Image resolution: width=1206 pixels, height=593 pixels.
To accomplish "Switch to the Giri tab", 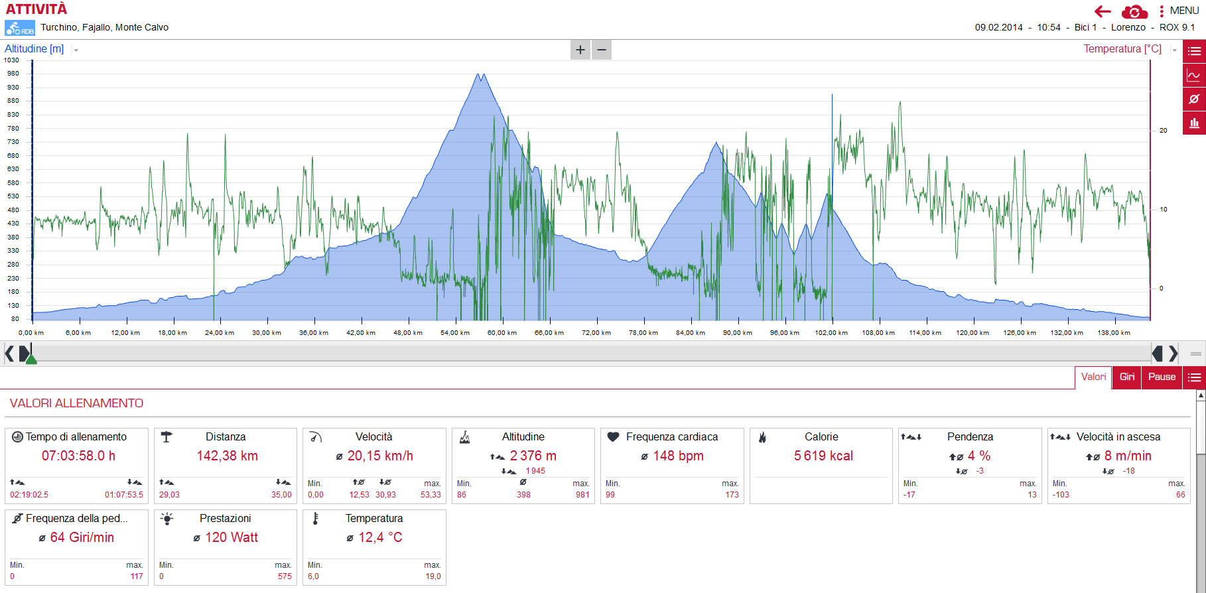I will [1127, 377].
